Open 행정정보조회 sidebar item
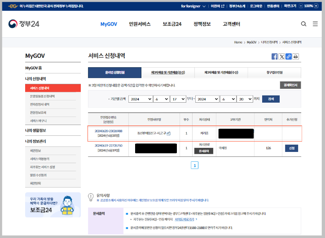 [x=38, y=113]
